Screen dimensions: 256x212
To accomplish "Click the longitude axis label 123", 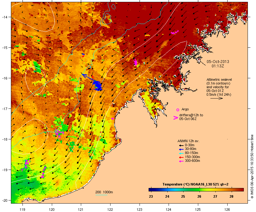I will tap(140, 210).
